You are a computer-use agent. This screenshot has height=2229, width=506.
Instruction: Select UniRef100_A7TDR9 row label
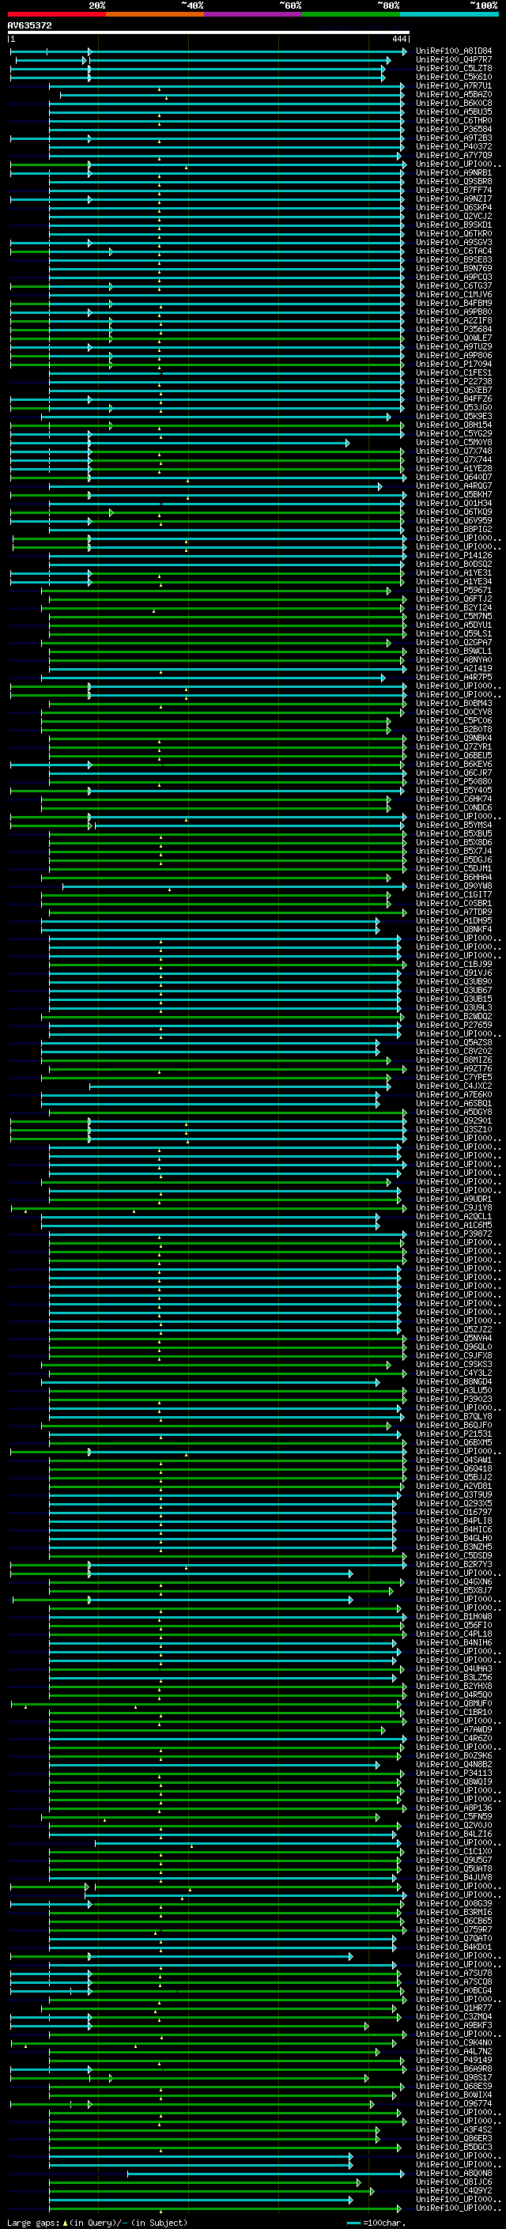pyautogui.click(x=453, y=913)
